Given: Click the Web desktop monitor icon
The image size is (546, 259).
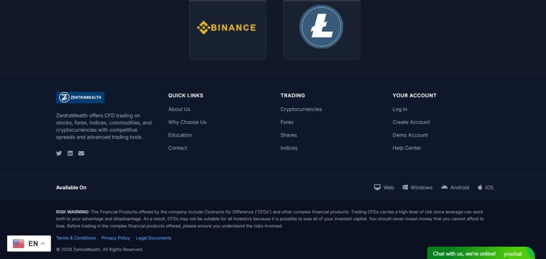Looking at the screenshot, I should pos(377,187).
